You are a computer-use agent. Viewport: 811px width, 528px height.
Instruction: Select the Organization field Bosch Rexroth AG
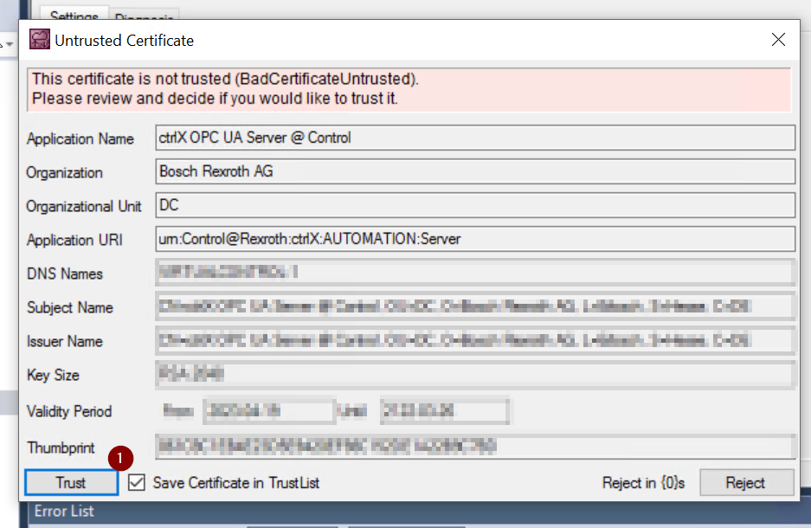[x=475, y=171]
